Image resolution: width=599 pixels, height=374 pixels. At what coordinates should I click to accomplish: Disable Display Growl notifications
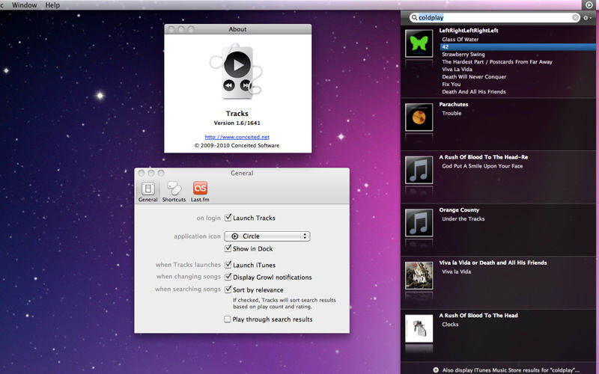click(228, 277)
